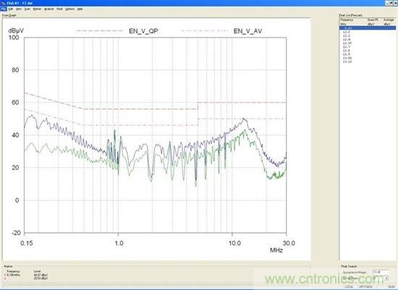
Task: Click the application icon in title bar
Action: 4,3
